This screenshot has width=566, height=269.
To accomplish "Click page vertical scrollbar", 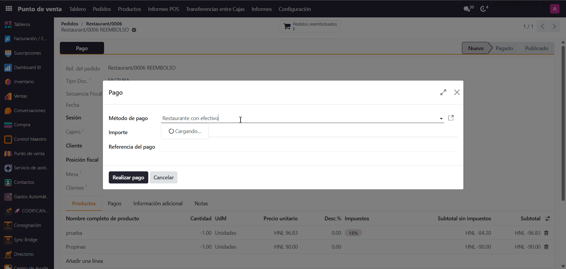I will click(x=563, y=123).
